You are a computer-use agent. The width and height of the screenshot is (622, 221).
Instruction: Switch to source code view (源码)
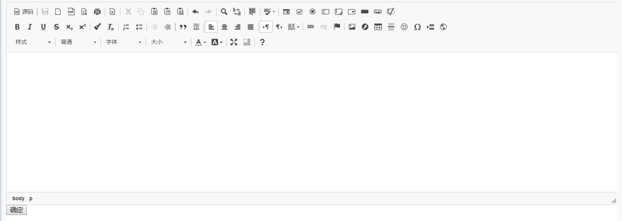tap(24, 12)
